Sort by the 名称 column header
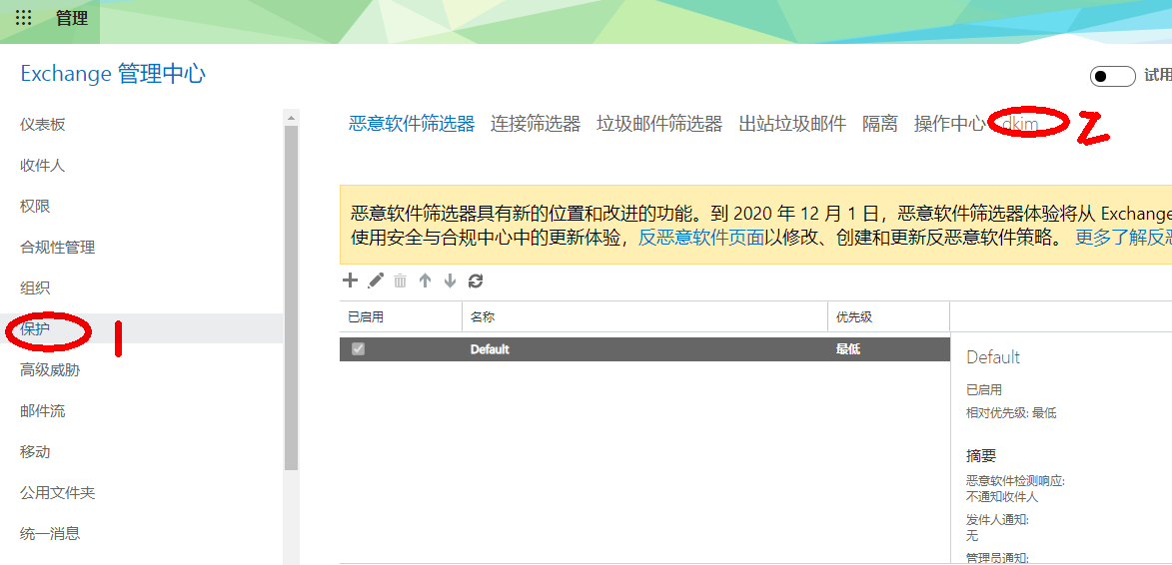 pyautogui.click(x=483, y=316)
